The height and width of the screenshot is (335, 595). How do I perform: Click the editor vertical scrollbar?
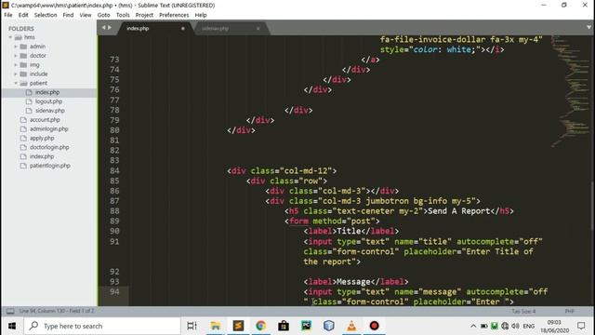(x=592, y=205)
